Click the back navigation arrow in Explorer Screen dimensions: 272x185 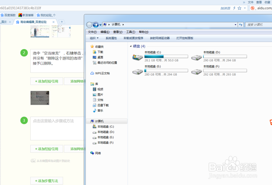point(89,25)
